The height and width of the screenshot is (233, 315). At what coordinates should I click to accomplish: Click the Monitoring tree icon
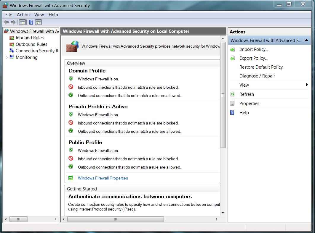pos(12,57)
